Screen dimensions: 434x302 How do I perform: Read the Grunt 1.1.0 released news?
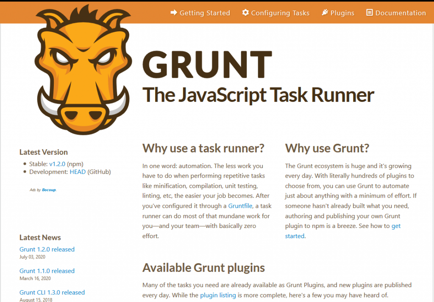(47, 271)
